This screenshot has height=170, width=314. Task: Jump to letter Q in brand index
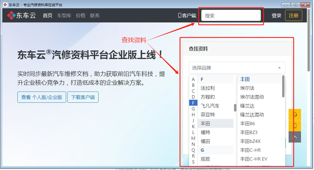click(x=193, y=150)
